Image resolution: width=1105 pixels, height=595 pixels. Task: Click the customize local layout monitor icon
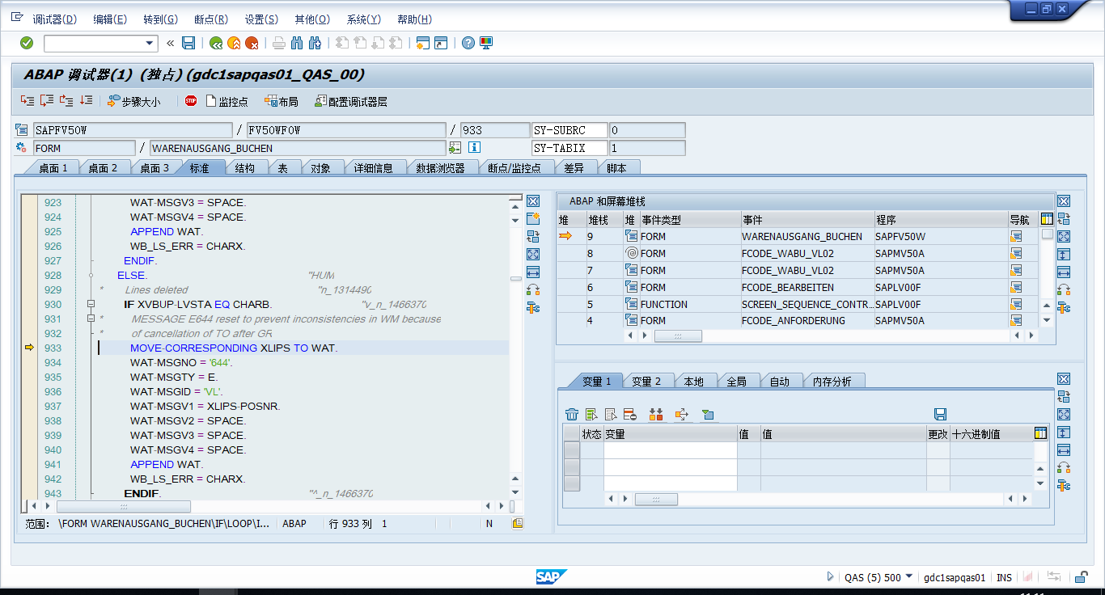click(x=486, y=43)
